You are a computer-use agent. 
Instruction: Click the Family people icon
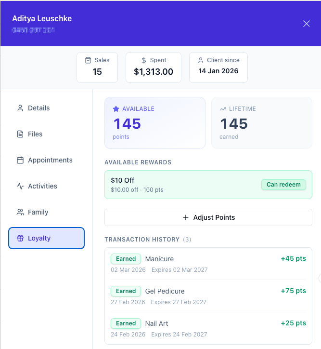[20, 212]
